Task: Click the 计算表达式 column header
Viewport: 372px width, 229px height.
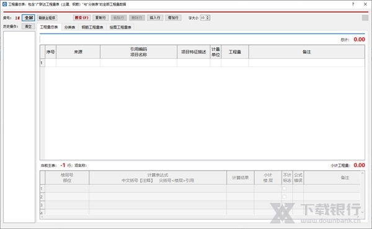Action: coord(157,177)
